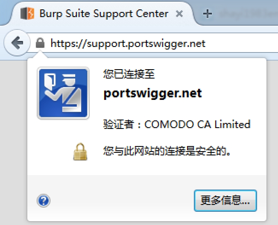Click empty address bar space after the URL
Viewport: 278px width, 225px height.
[x=241, y=43]
